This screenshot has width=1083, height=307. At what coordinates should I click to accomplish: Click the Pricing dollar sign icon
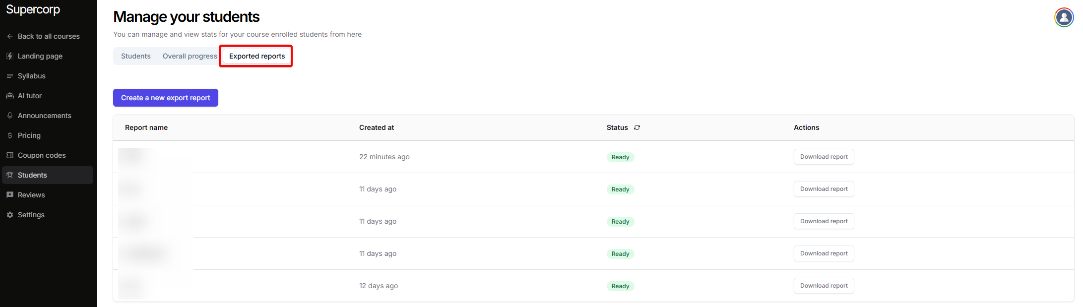[10, 135]
